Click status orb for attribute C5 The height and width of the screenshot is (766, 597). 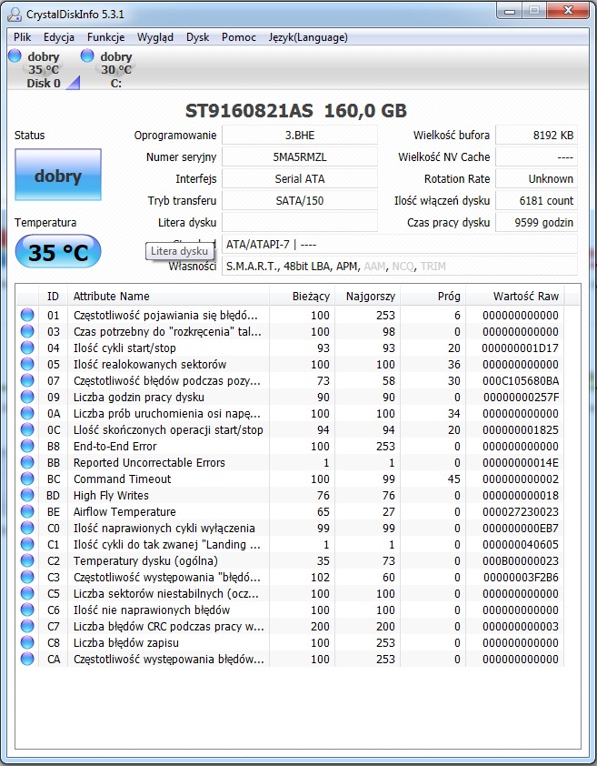coord(27,593)
